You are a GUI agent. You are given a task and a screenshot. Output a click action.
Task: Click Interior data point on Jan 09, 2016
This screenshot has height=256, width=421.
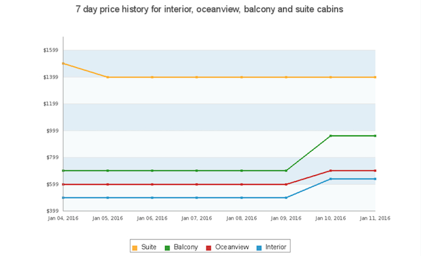(286, 198)
